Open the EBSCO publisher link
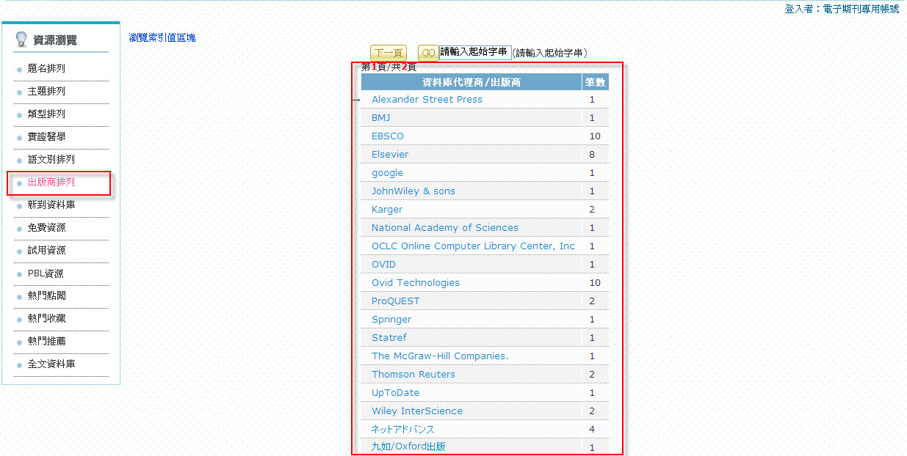This screenshot has height=456, width=907. (x=388, y=136)
